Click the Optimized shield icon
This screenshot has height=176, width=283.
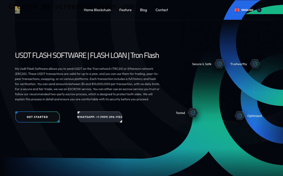coord(239,116)
